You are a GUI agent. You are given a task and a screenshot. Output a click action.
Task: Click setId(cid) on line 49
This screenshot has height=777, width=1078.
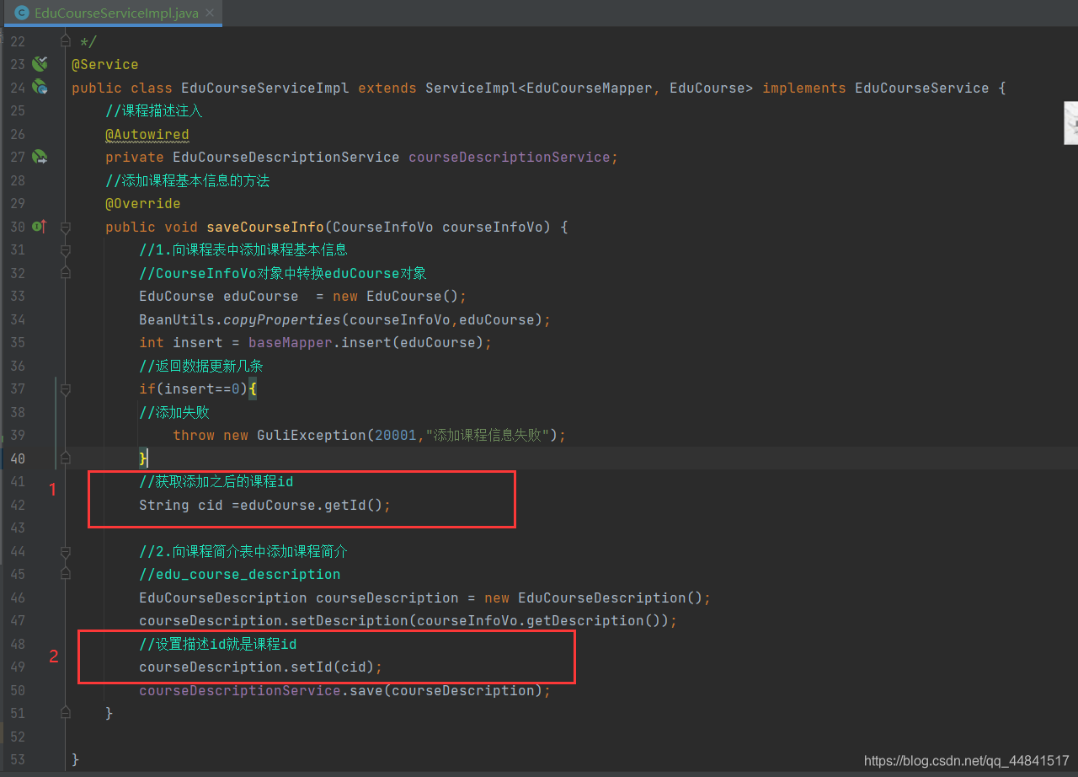coord(333,667)
